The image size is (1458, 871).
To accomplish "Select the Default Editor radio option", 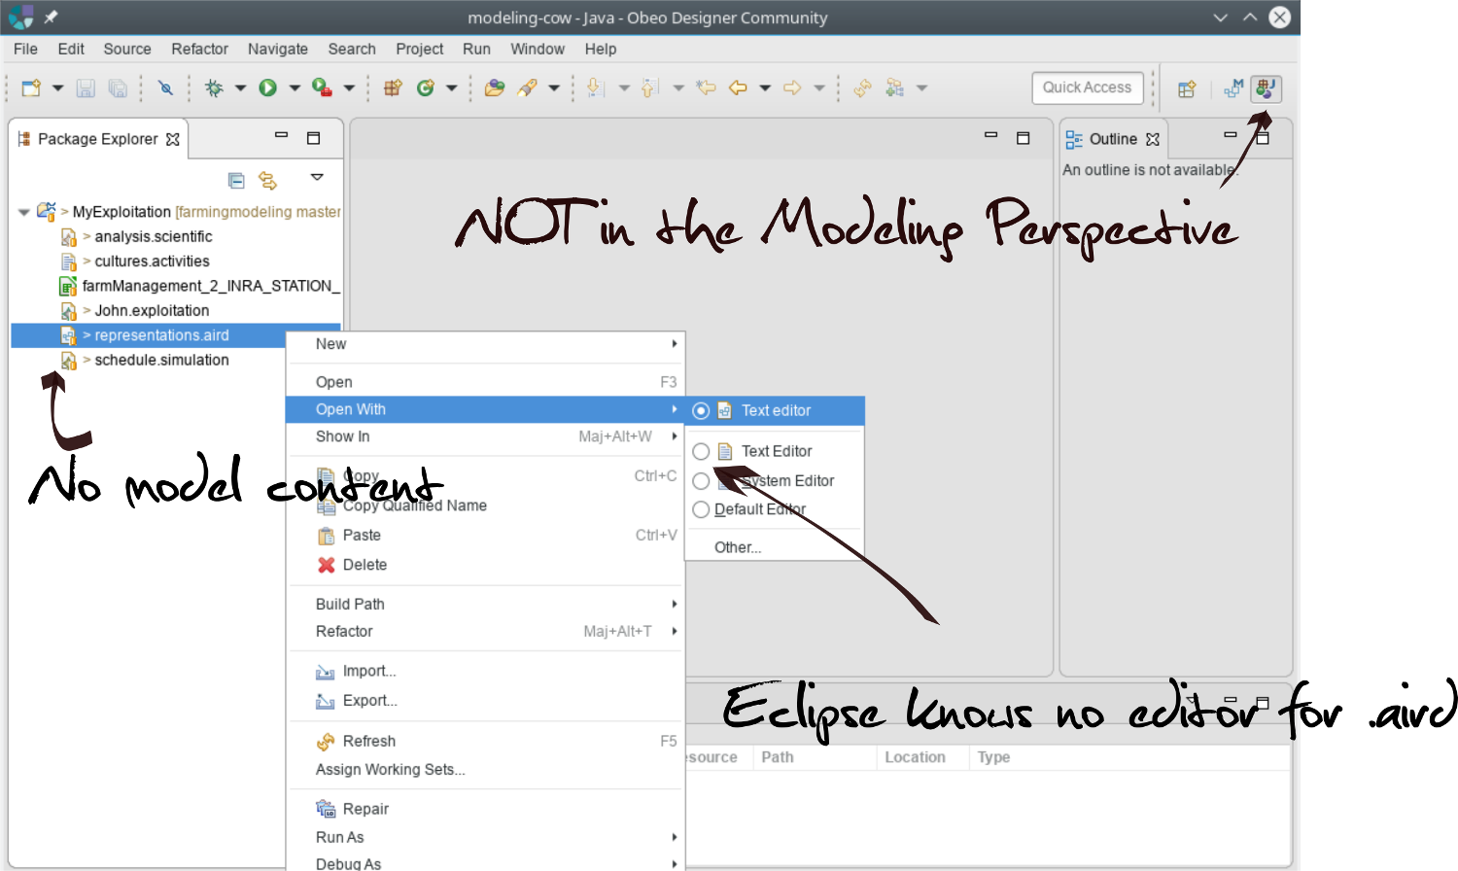I will pos(701,509).
